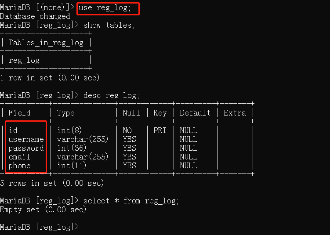330x235 pixels.
Task: Select the email field name
Action: point(19,157)
